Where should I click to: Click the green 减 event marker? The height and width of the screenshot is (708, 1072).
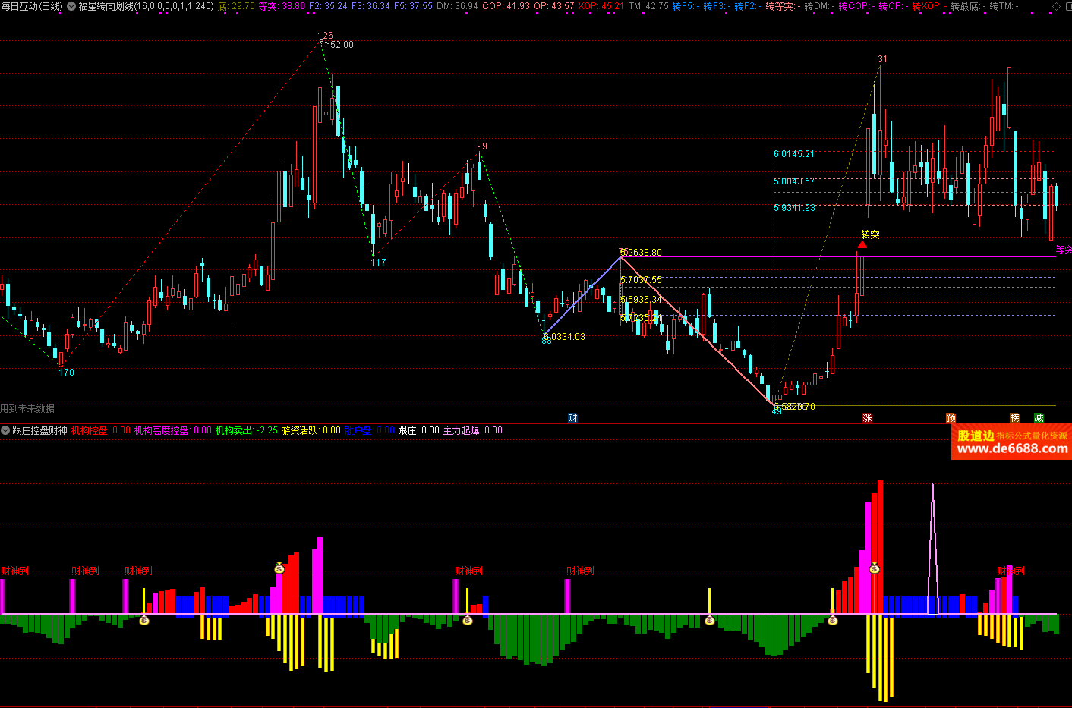(1039, 418)
